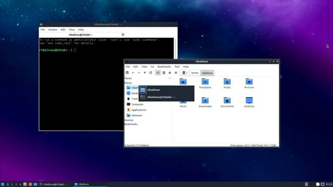Switch to icon view mode
Image resolution: width=333 pixels, height=187 pixels.
[x=158, y=73]
